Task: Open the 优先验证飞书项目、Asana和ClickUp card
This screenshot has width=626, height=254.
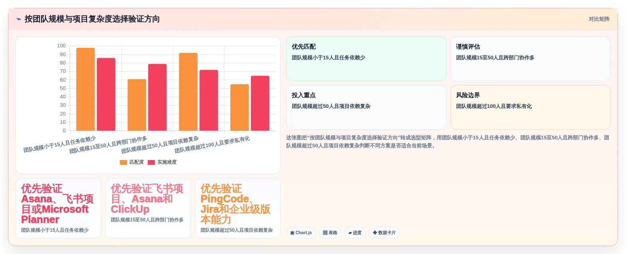Action: click(148, 208)
